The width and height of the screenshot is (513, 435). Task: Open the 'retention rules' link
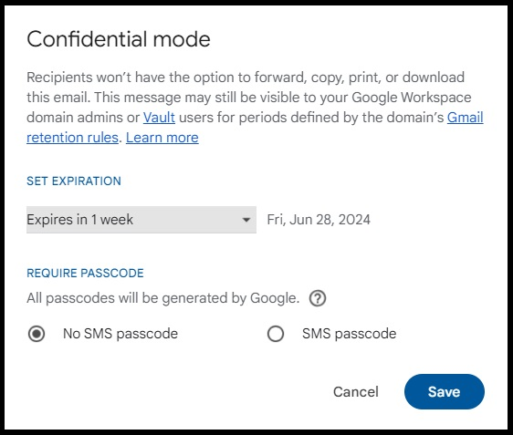pos(72,138)
